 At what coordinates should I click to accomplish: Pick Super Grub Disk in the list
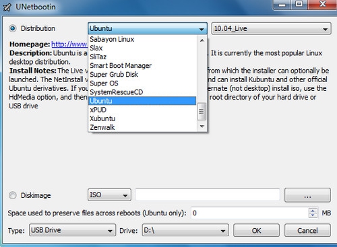point(142,74)
